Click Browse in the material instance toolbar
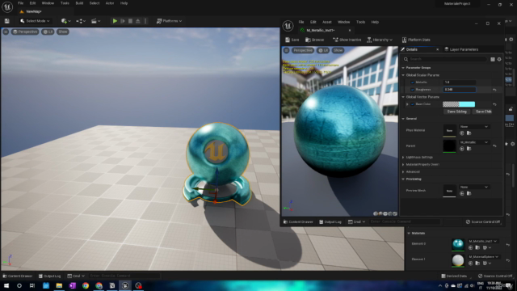The height and width of the screenshot is (291, 517). point(314,40)
